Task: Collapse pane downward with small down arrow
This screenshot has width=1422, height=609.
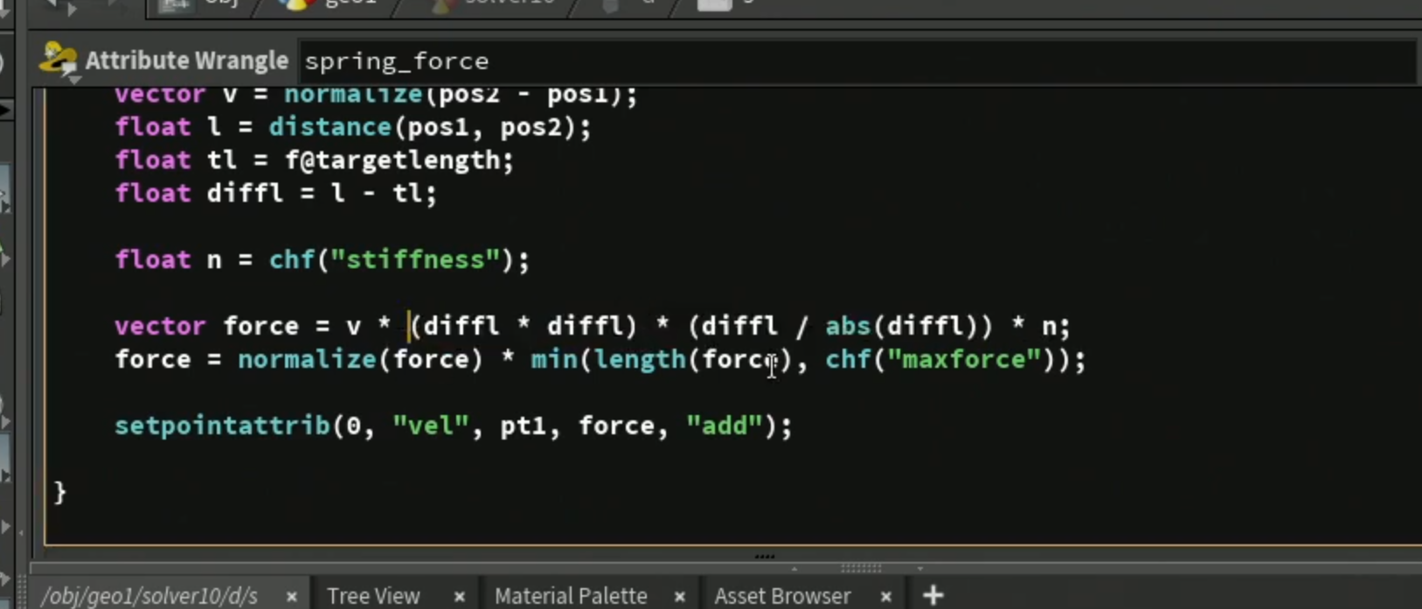Action: [x=920, y=568]
